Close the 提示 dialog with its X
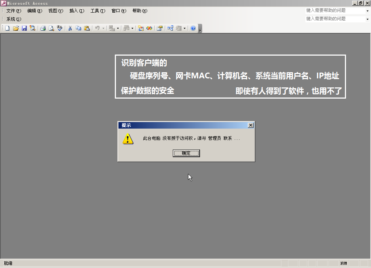The width and height of the screenshot is (371, 268). (250, 125)
